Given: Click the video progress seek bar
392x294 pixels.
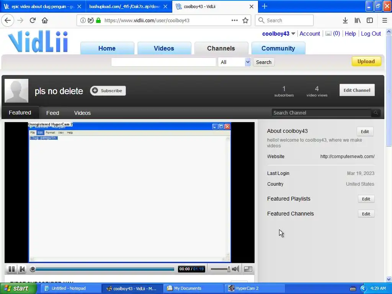Looking at the screenshot, I should [103, 269].
